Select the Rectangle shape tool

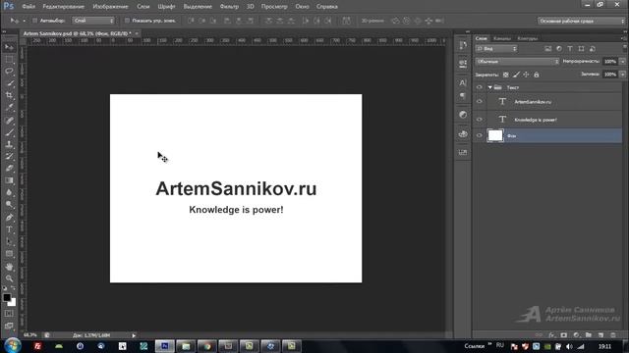(x=9, y=254)
